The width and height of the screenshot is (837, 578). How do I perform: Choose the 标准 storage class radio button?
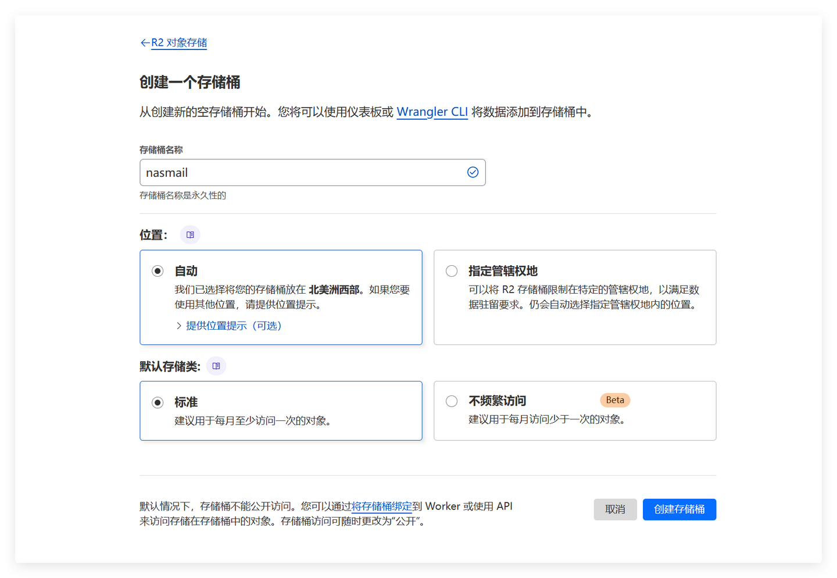158,402
